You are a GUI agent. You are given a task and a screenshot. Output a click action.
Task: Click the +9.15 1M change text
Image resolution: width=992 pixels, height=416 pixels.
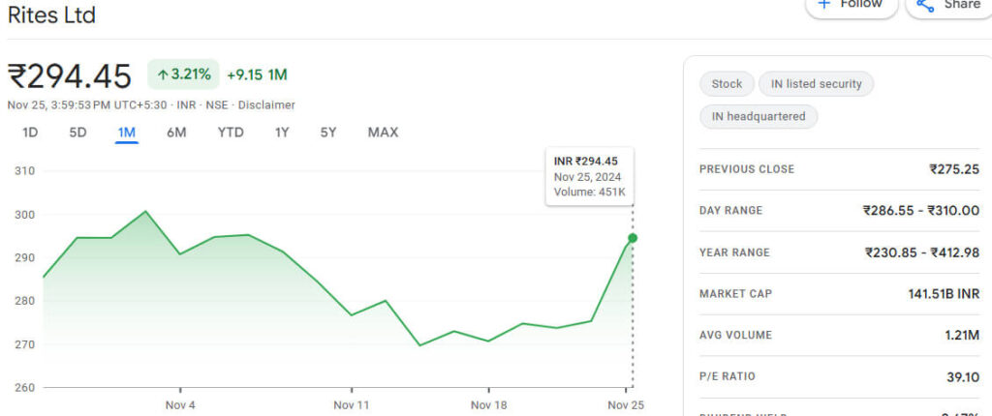coord(257,74)
